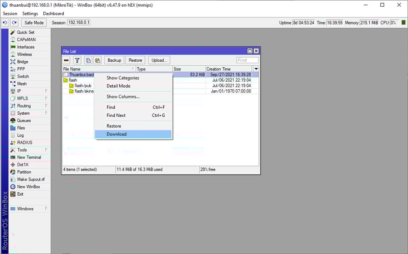Open the Settings menu
Viewport: 408px width, 254px height.
tap(30, 13)
